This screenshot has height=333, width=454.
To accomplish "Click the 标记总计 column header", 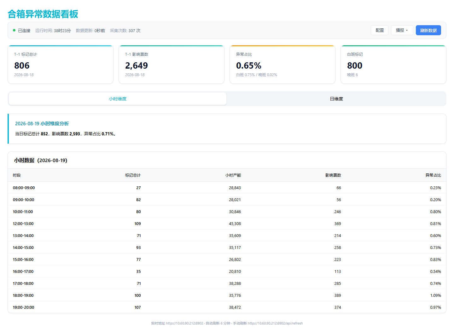I will 133,175.
